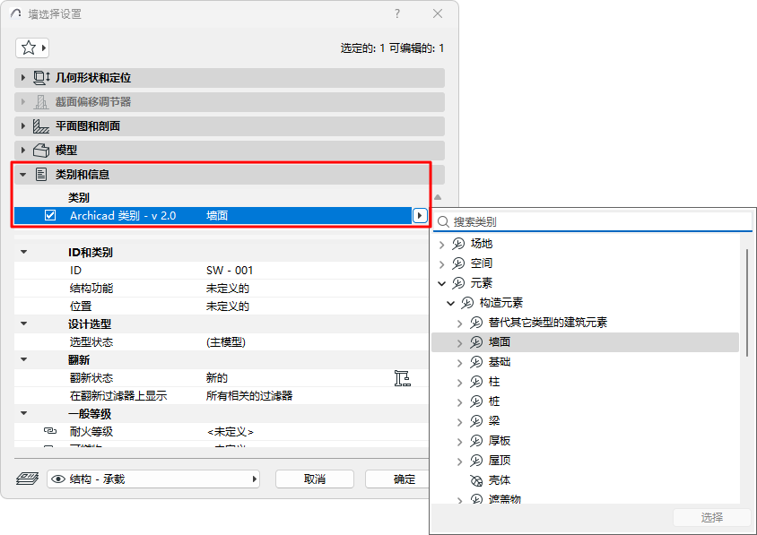Click the 耐火等级 value <未定义>

pyautogui.click(x=230, y=432)
